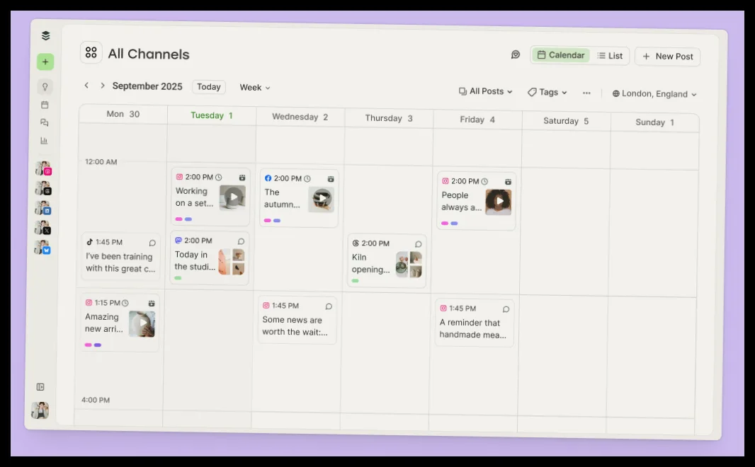
Task: Click the feedback chat icon beside Calendar
Action: pos(516,54)
